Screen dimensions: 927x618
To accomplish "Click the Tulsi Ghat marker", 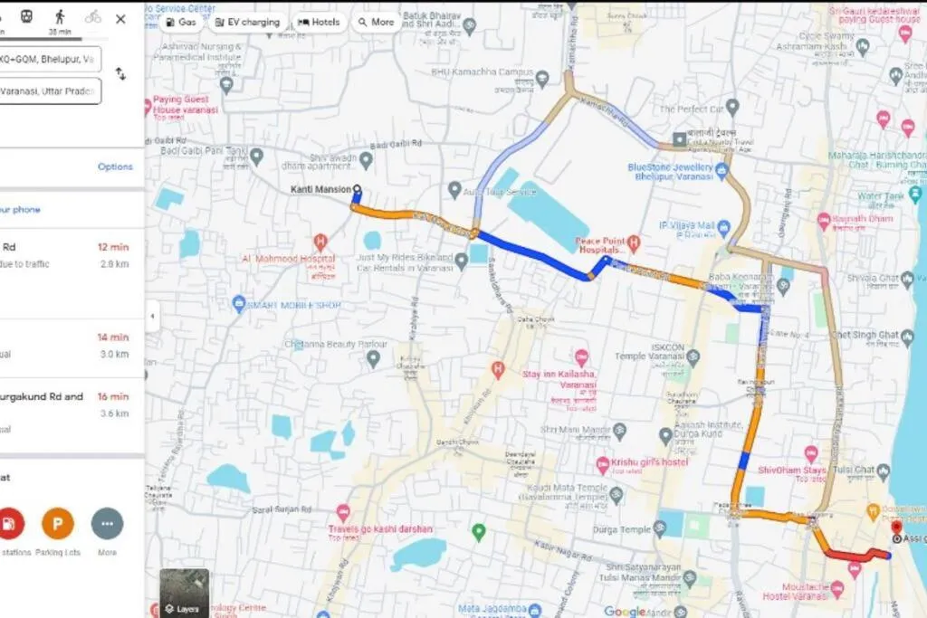I will click(x=884, y=471).
